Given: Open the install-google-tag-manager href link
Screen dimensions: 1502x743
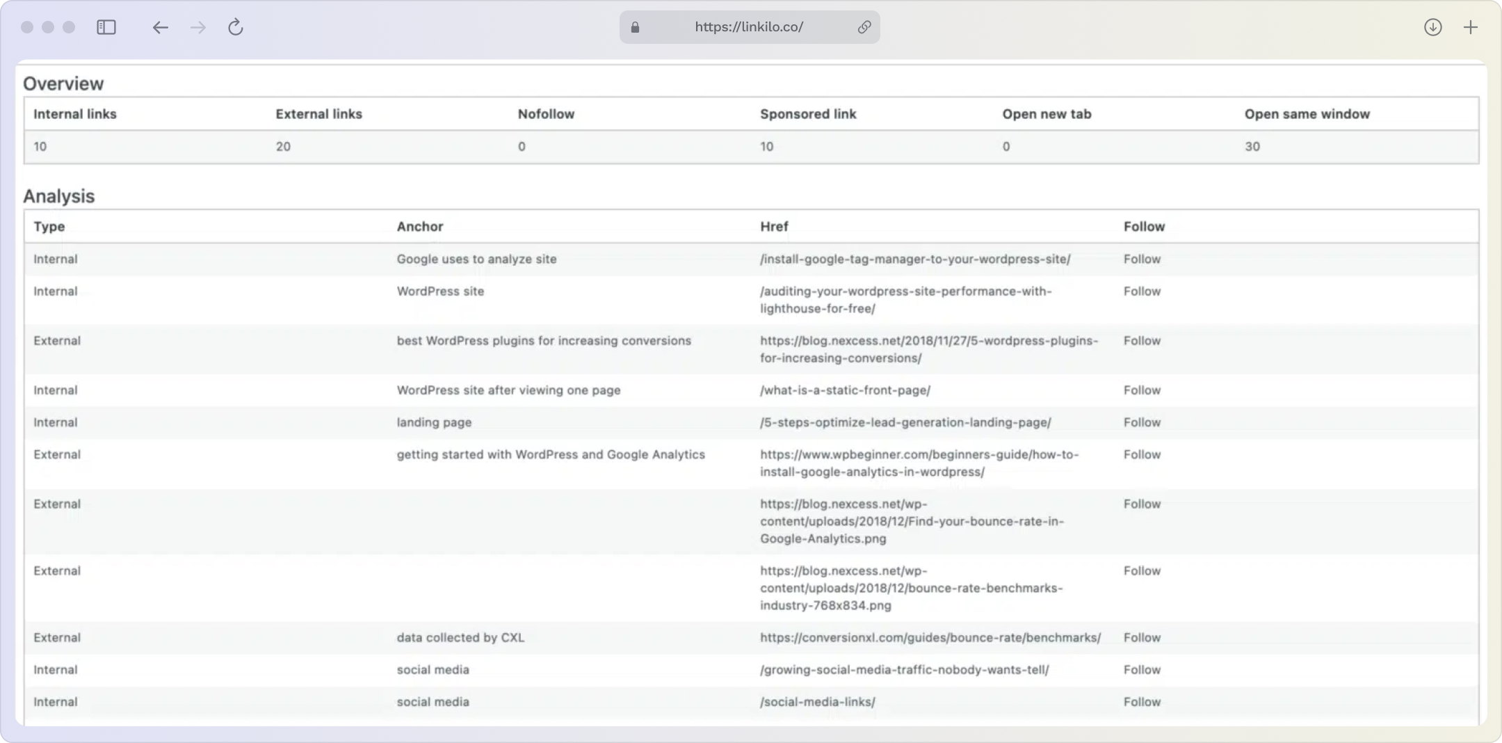Looking at the screenshot, I should click(914, 259).
